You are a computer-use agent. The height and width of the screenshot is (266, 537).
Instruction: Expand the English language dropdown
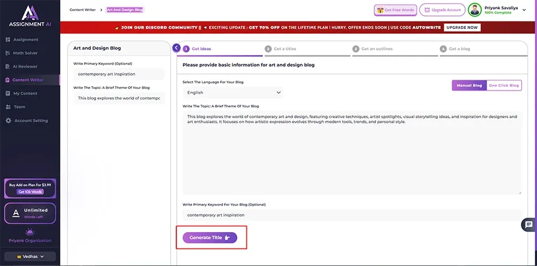[x=233, y=93]
